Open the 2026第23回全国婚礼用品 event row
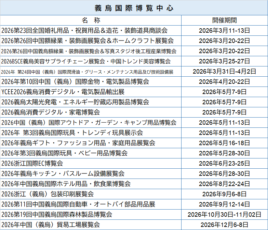 pos(84,31)
